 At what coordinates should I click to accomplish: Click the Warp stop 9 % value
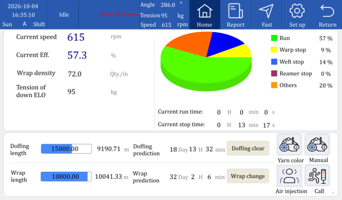point(326,50)
